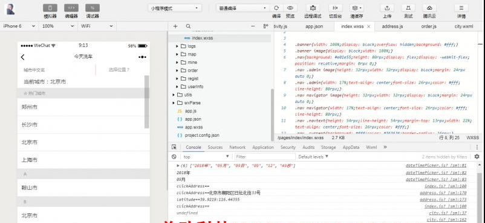The width and height of the screenshot is (485, 223).
Task: Open the 100% zoom dropdown
Action: point(58,26)
